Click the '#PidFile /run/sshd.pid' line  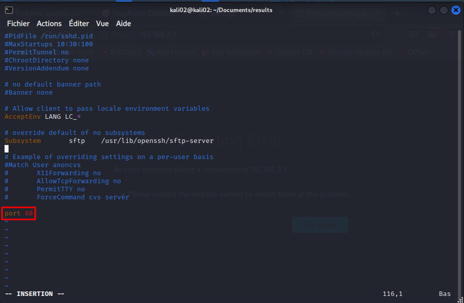[x=49, y=36]
